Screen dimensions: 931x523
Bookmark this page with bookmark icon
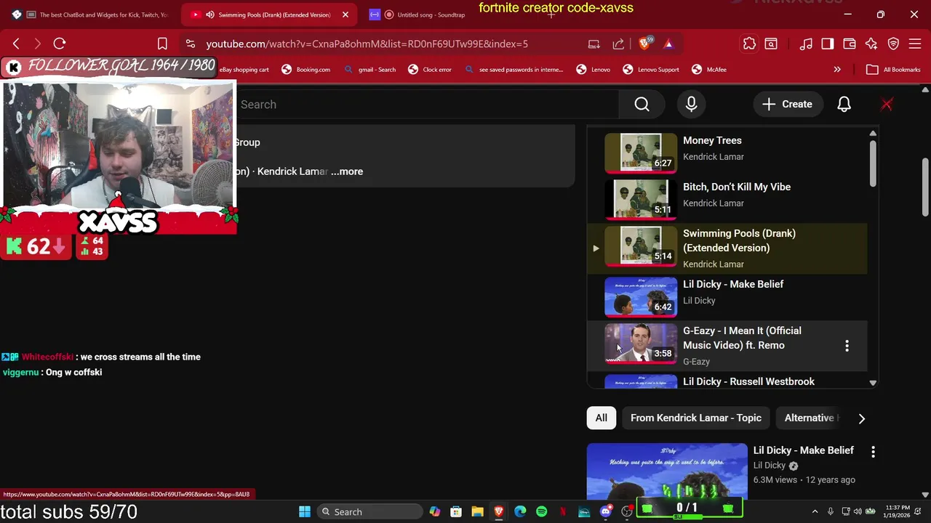(162, 44)
